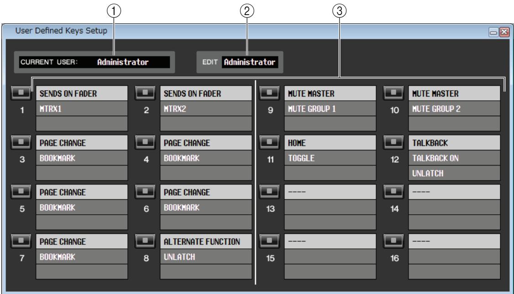This screenshot has width=514, height=294.
Task: Click the user defined key 9 button
Action: coord(269,93)
